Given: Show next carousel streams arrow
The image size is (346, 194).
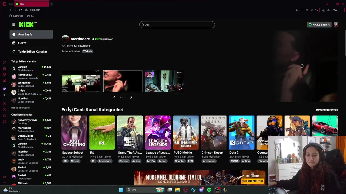Looking at the screenshot, I should coord(131,97).
